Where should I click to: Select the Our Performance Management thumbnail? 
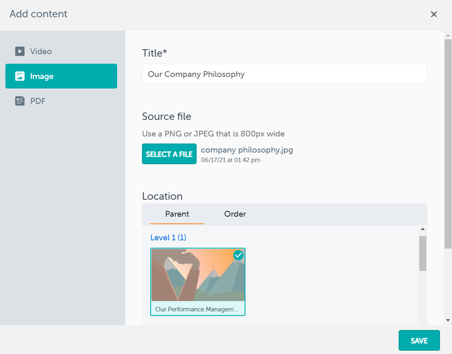pyautogui.click(x=198, y=281)
